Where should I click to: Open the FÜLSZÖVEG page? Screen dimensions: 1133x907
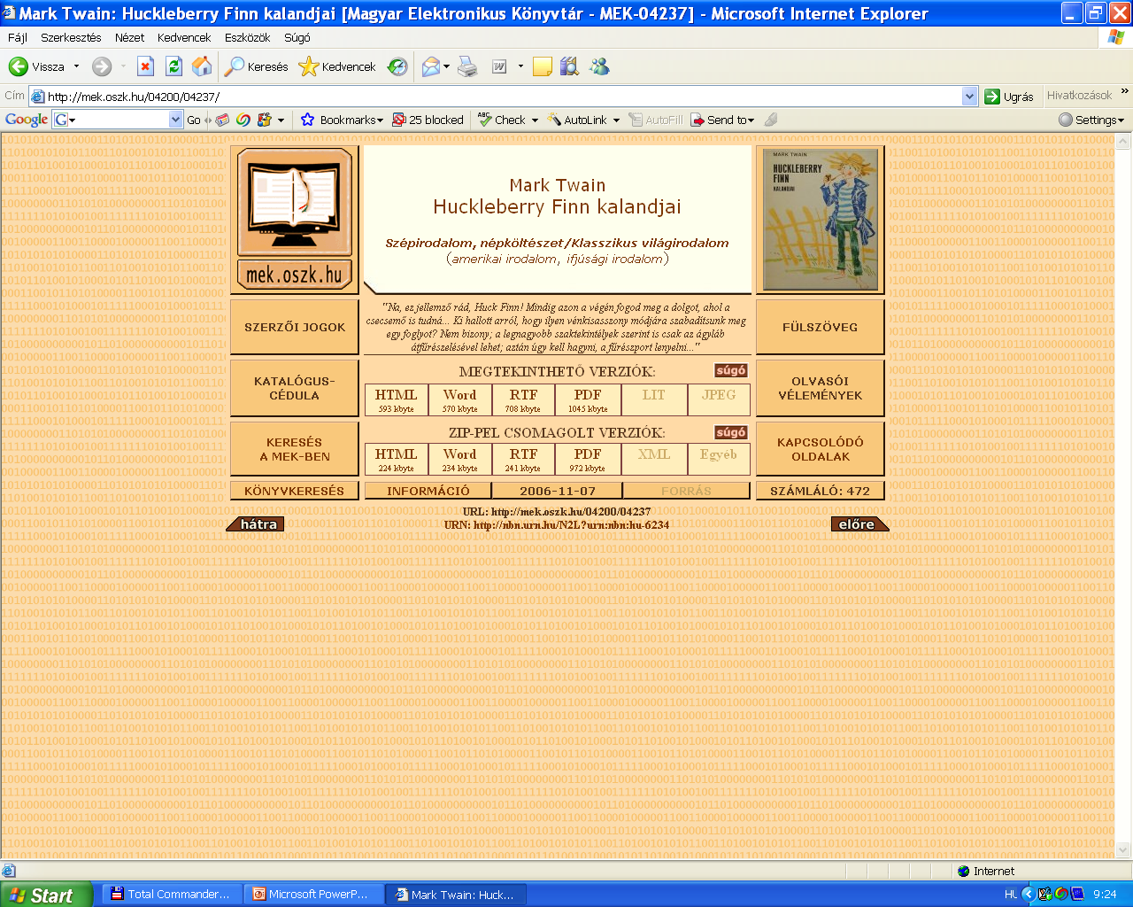[x=821, y=327]
